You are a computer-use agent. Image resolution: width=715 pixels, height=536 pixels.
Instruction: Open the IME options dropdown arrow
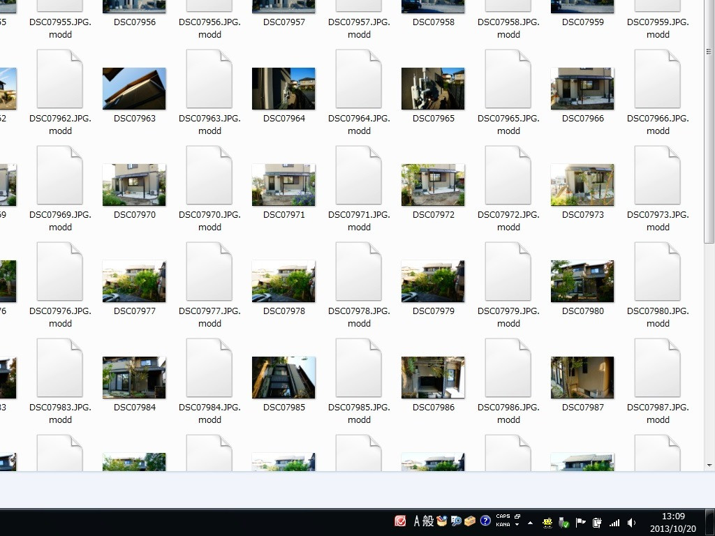[517, 525]
